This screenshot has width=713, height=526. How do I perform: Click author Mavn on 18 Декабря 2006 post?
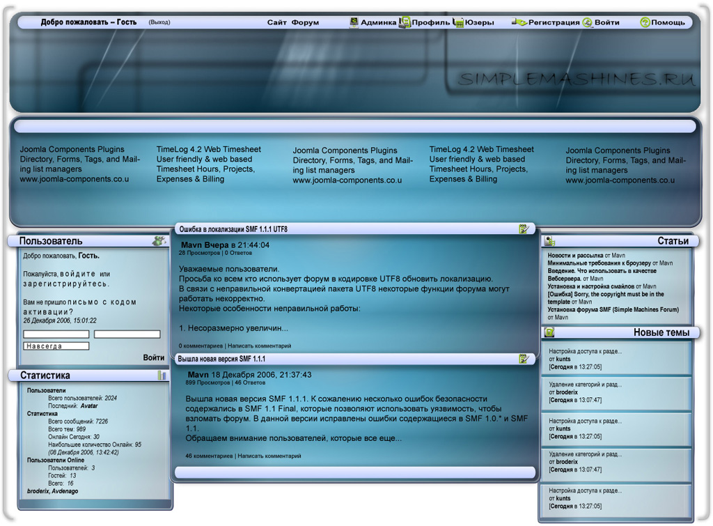click(198, 375)
